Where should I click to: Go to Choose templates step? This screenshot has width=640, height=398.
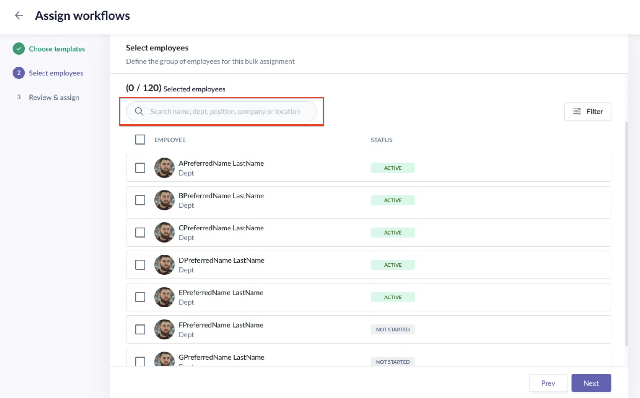tap(57, 49)
